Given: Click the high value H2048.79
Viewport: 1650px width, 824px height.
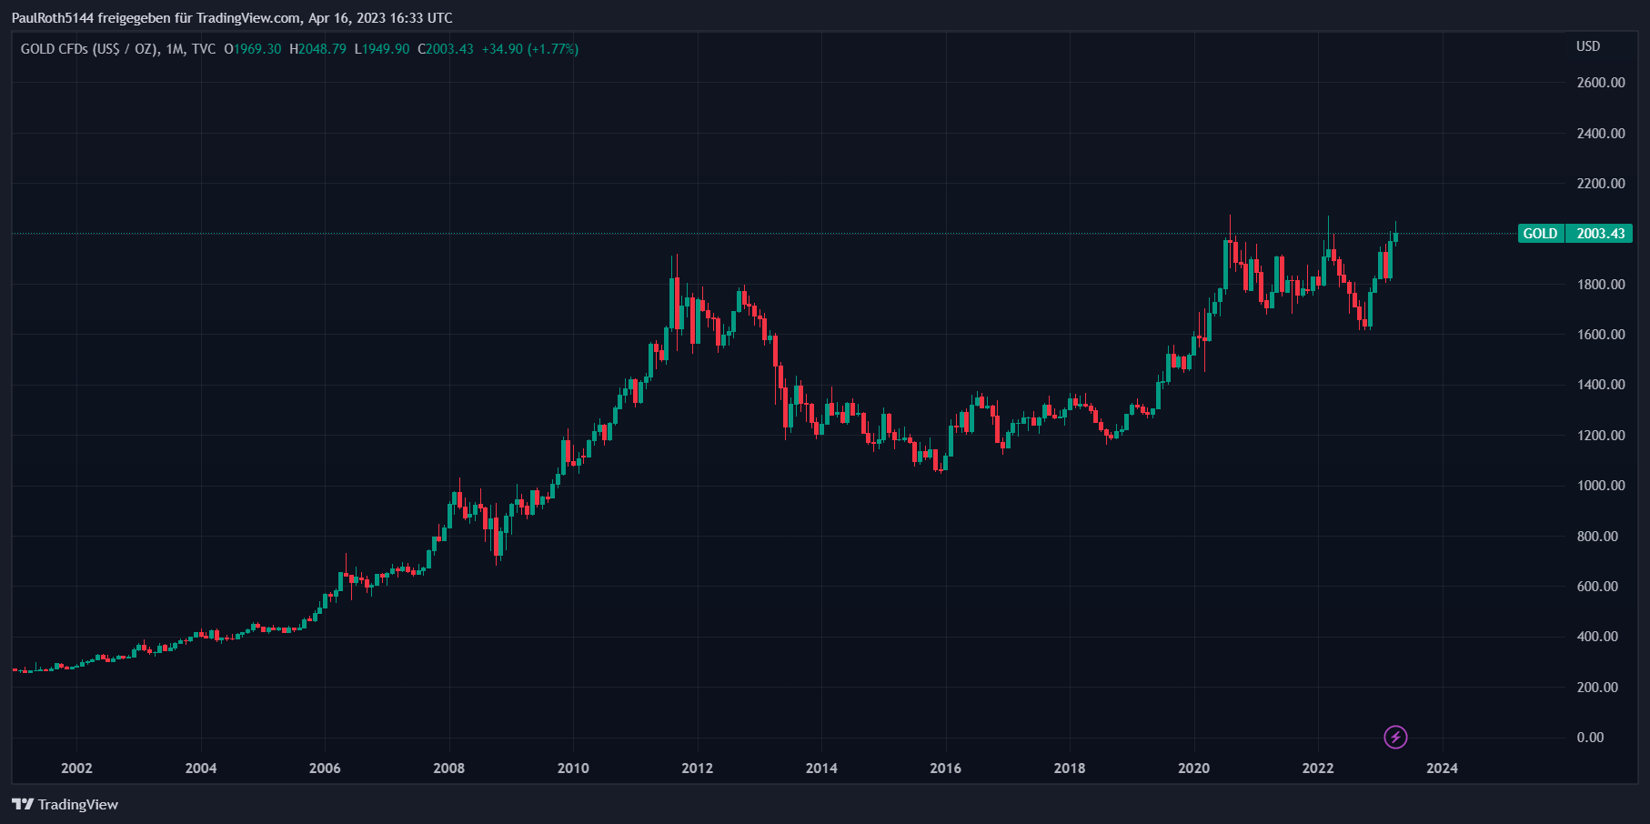Looking at the screenshot, I should click(x=317, y=49).
